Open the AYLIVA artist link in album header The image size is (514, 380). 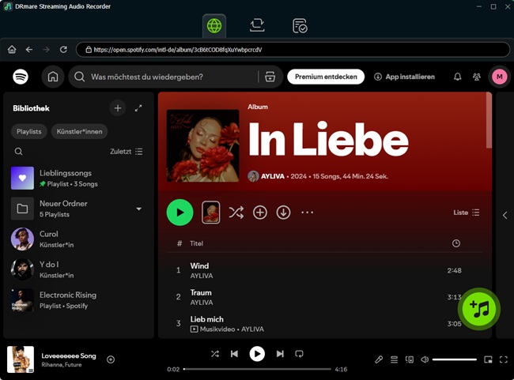point(272,176)
